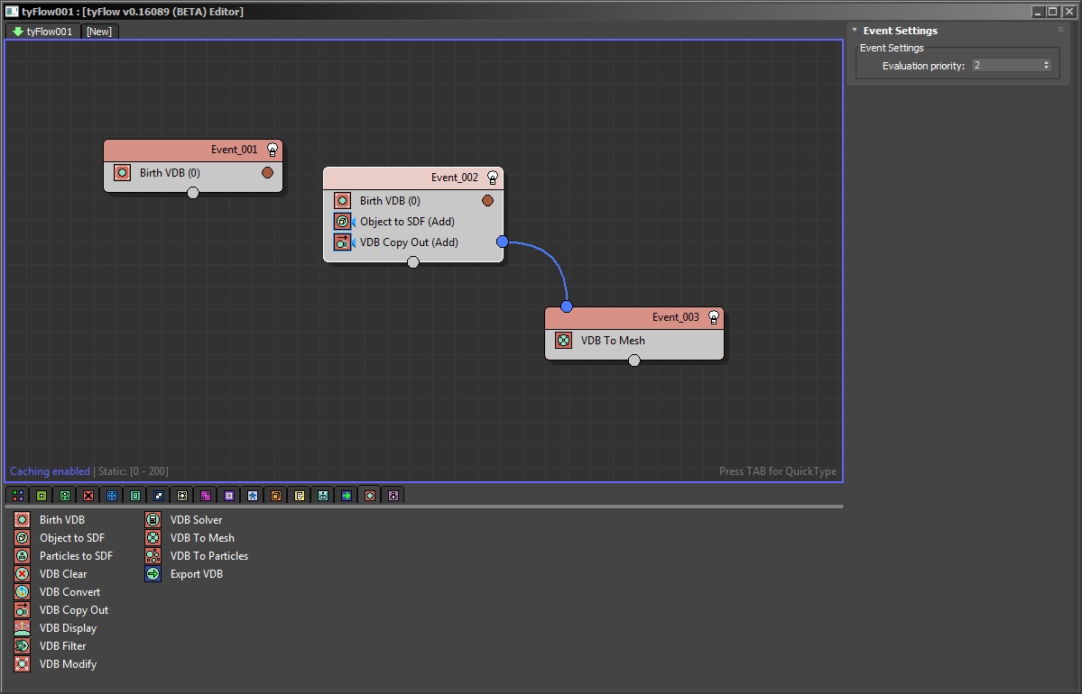This screenshot has height=694, width=1082.
Task: Select the VDB To Particles icon
Action: click(x=153, y=556)
